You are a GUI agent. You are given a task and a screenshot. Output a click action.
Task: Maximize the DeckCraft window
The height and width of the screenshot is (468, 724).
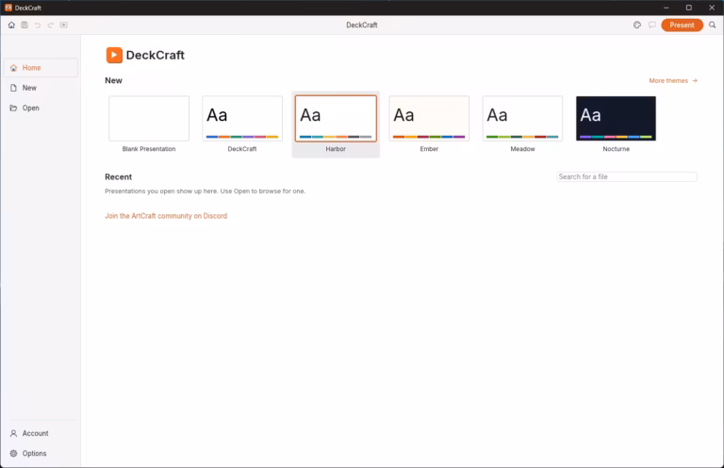(x=688, y=8)
